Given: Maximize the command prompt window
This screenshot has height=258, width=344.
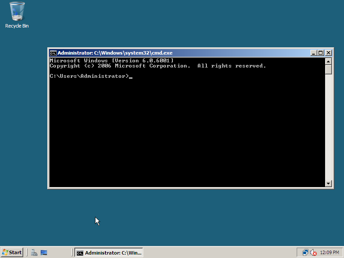Looking at the screenshot, I should click(320, 53).
